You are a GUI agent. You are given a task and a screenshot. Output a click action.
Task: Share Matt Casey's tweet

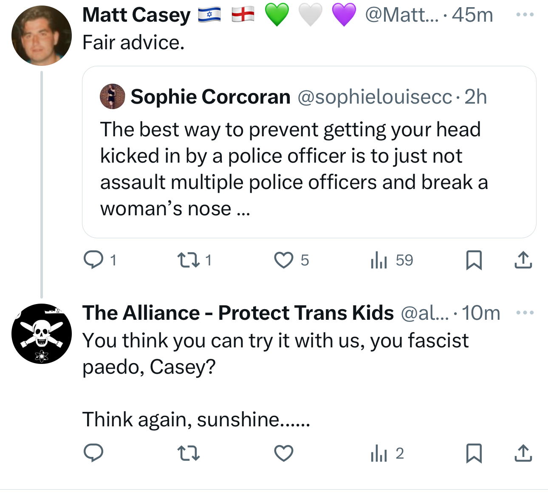pyautogui.click(x=523, y=260)
